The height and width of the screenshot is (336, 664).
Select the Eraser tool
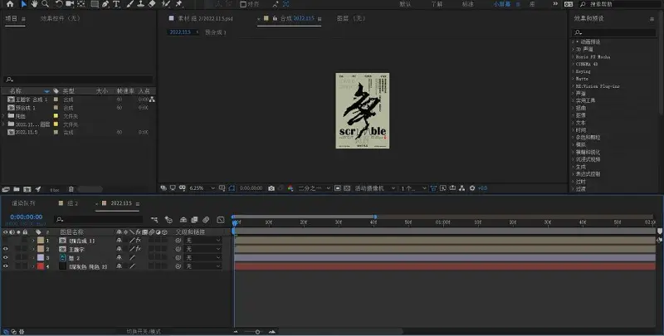(152, 4)
